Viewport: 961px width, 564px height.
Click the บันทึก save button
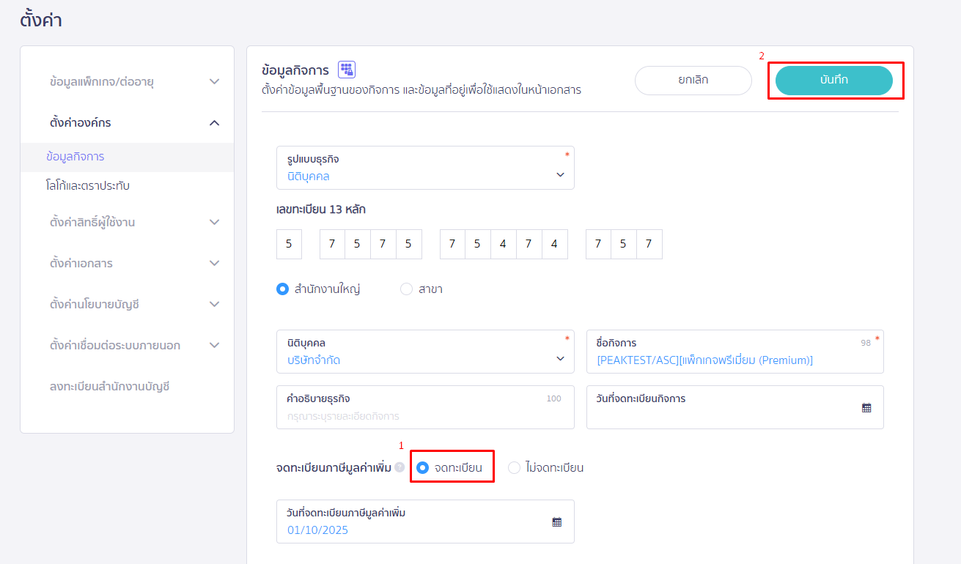point(833,81)
